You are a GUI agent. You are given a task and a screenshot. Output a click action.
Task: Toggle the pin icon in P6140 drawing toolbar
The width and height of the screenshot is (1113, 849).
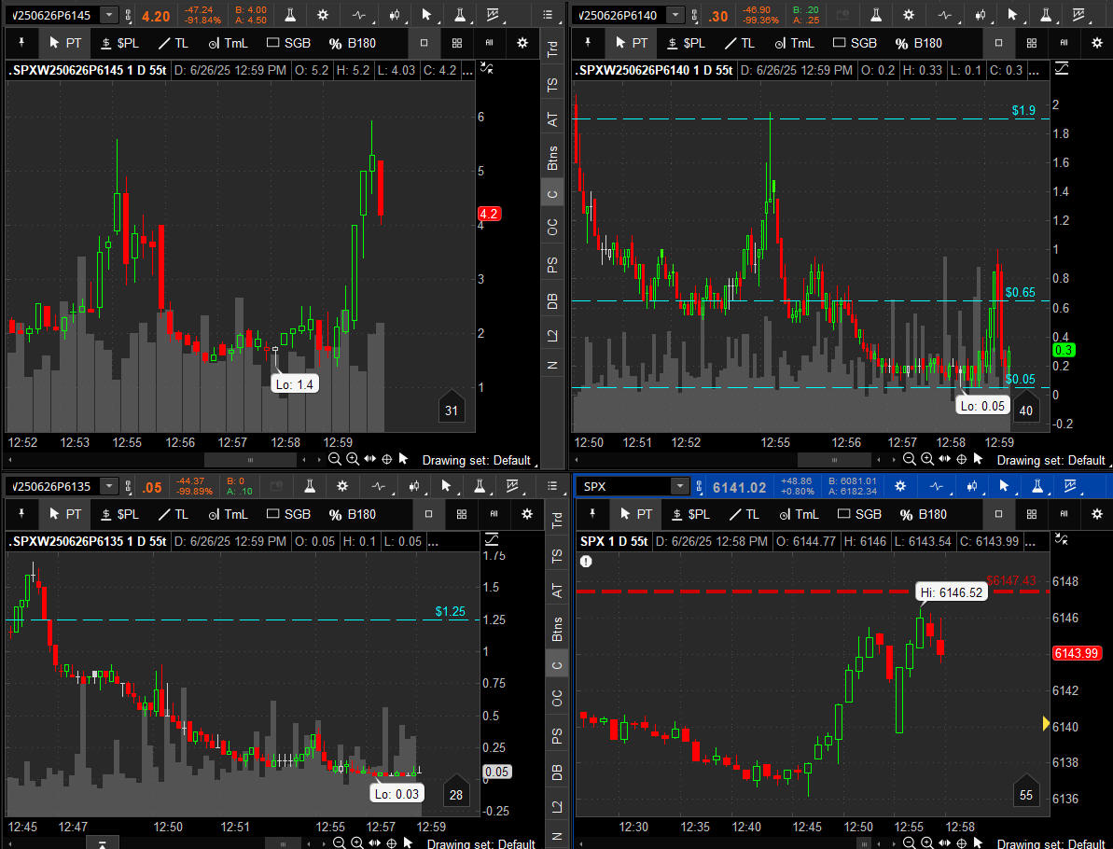588,43
